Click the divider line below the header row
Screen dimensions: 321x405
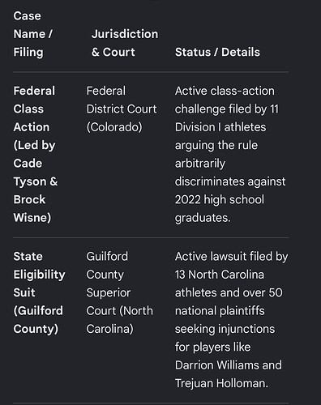click(x=151, y=72)
